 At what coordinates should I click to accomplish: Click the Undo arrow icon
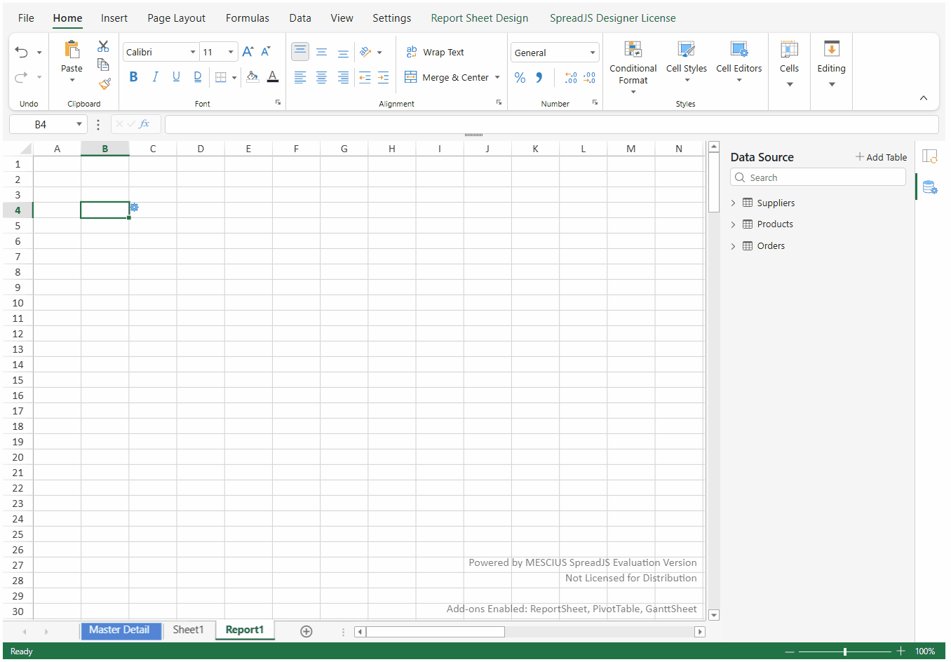pos(22,53)
